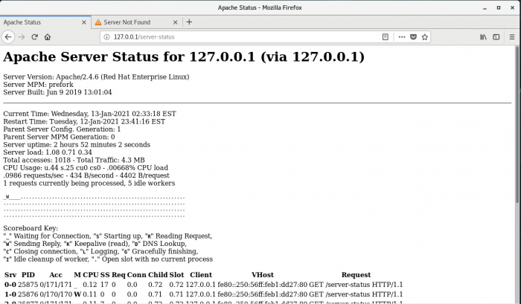The height and width of the screenshot is (304, 521).
Task: Toggle the sidebar panel
Action: [496, 37]
